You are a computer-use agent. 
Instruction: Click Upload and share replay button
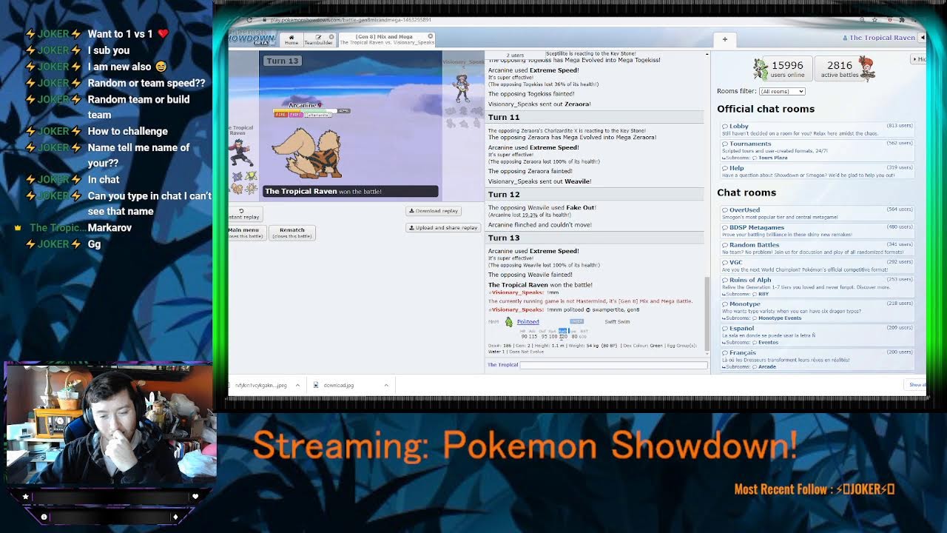(443, 227)
